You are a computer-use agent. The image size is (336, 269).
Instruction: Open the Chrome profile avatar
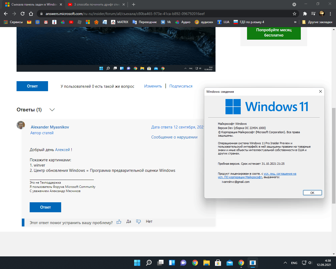pos(322,14)
